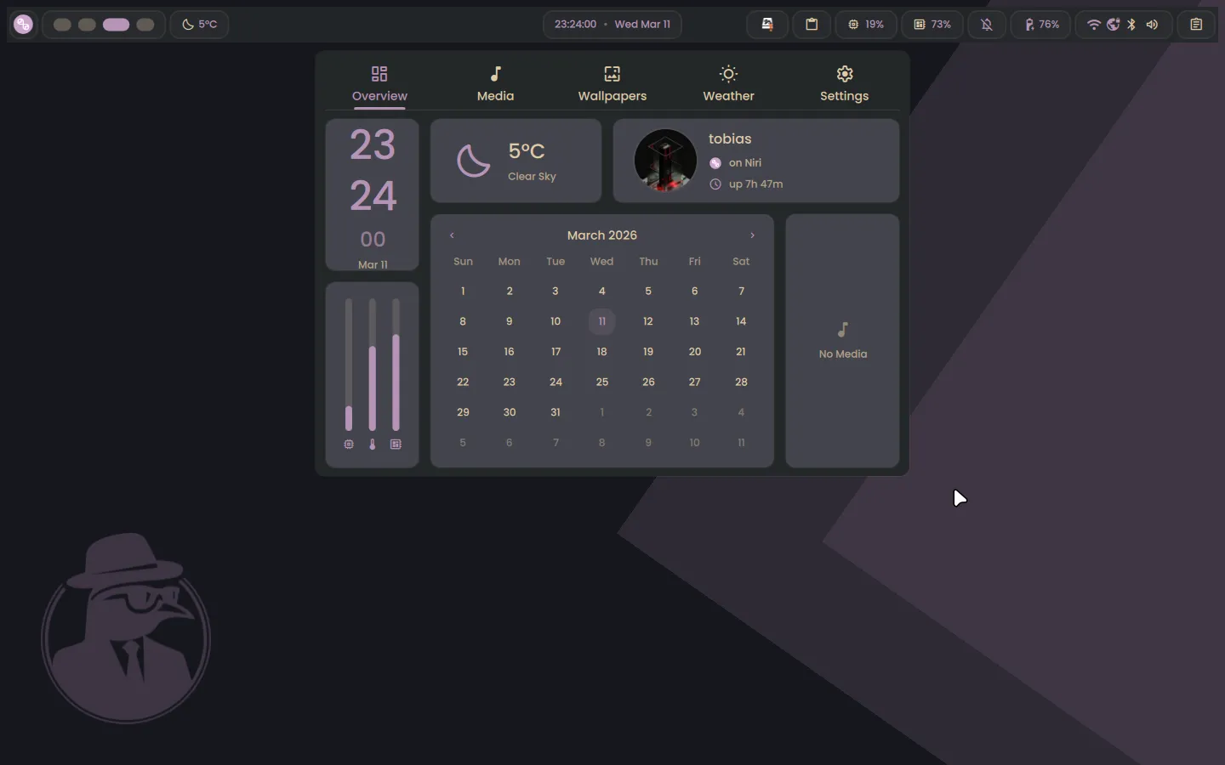This screenshot has width=1225, height=765.
Task: Open the battery 76% indicator
Action: (x=1041, y=25)
